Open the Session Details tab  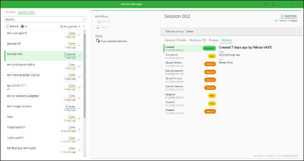pyautogui.click(x=176, y=40)
